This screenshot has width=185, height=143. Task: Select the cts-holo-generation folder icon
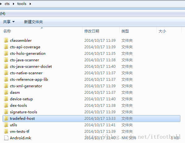click(x=6, y=53)
